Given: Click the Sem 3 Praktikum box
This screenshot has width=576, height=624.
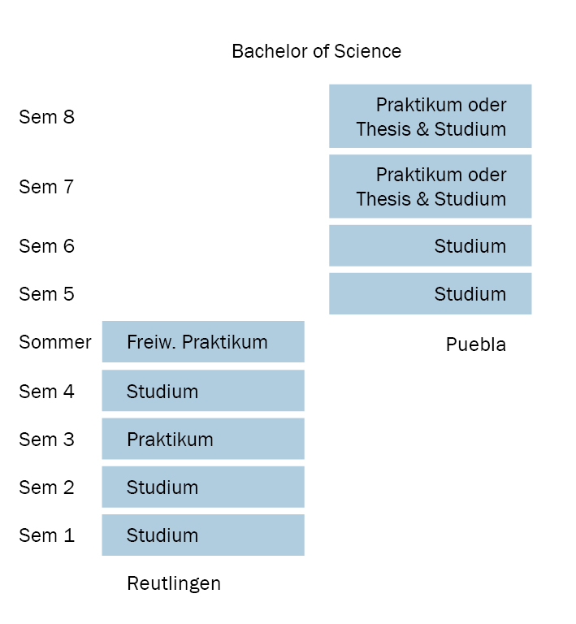Looking at the screenshot, I should [203, 439].
